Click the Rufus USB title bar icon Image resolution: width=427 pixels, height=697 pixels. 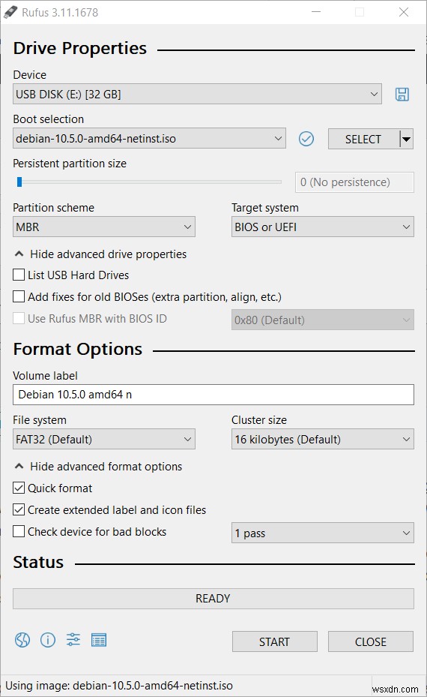click(10, 12)
